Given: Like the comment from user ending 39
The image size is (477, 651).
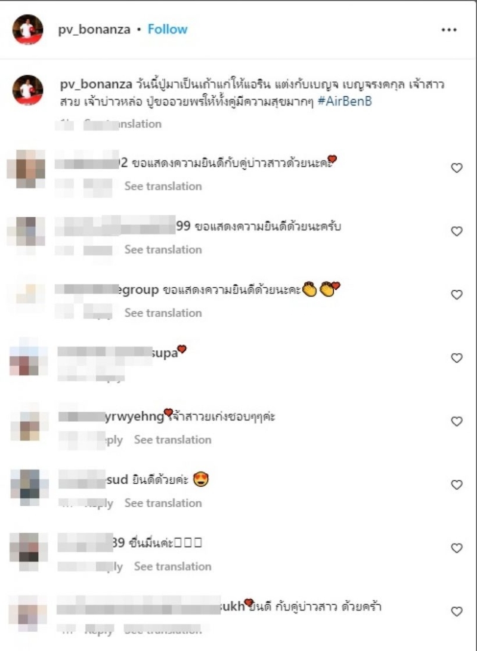Looking at the screenshot, I should (x=456, y=548).
